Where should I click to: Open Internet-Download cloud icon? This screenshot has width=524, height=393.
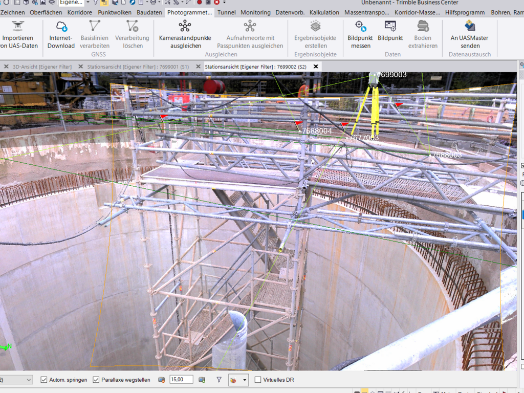[61, 26]
